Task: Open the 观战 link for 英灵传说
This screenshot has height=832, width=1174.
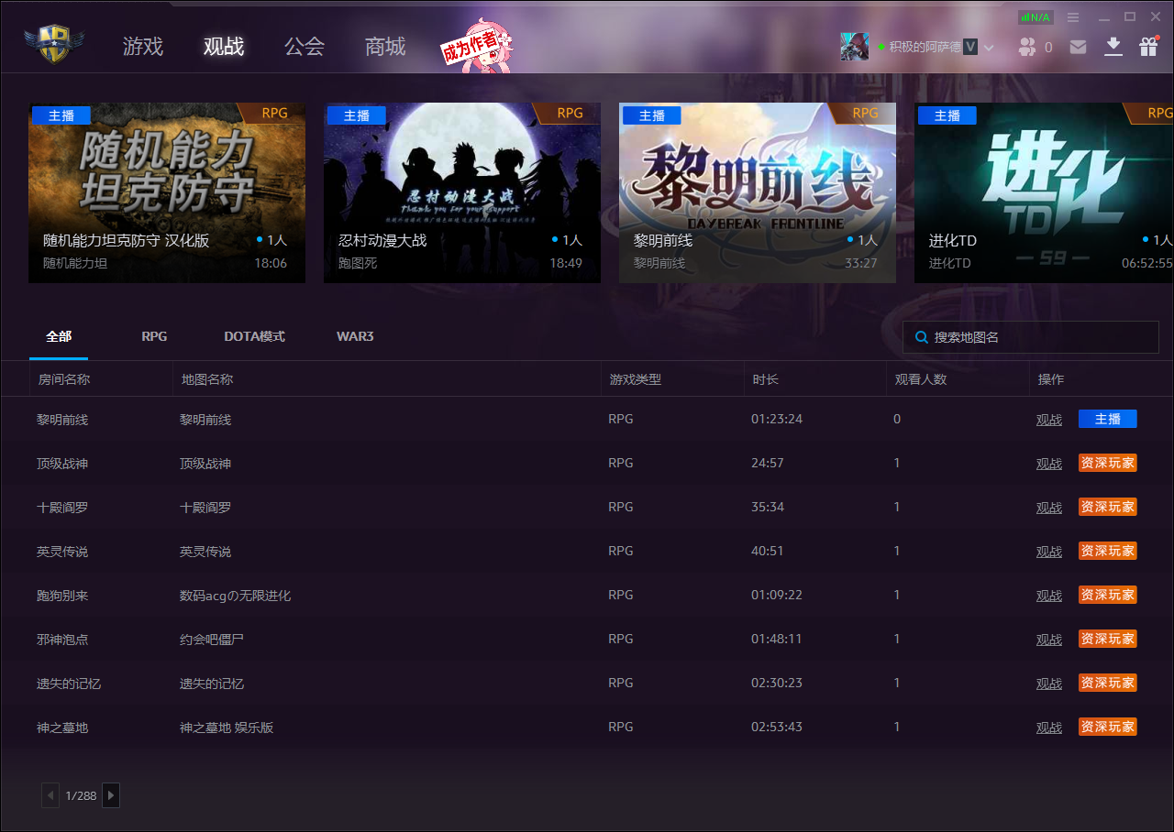Action: (x=1048, y=551)
